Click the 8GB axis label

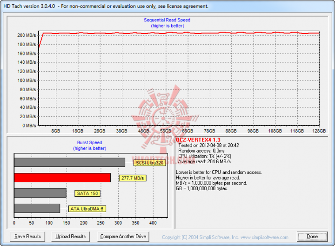coord(56,131)
